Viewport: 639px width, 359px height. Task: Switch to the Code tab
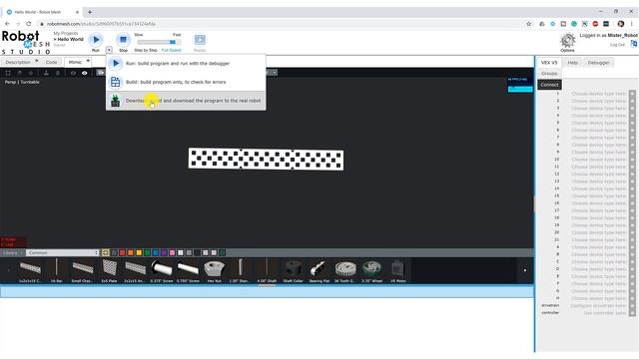point(51,62)
